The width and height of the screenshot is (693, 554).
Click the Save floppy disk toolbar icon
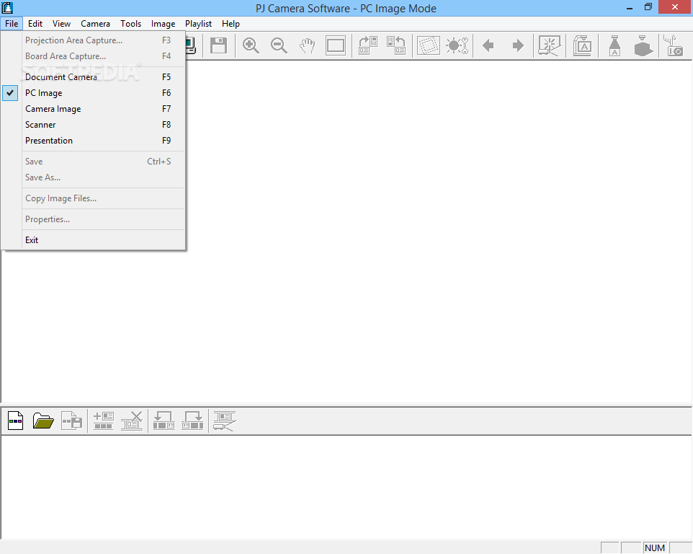click(x=218, y=45)
